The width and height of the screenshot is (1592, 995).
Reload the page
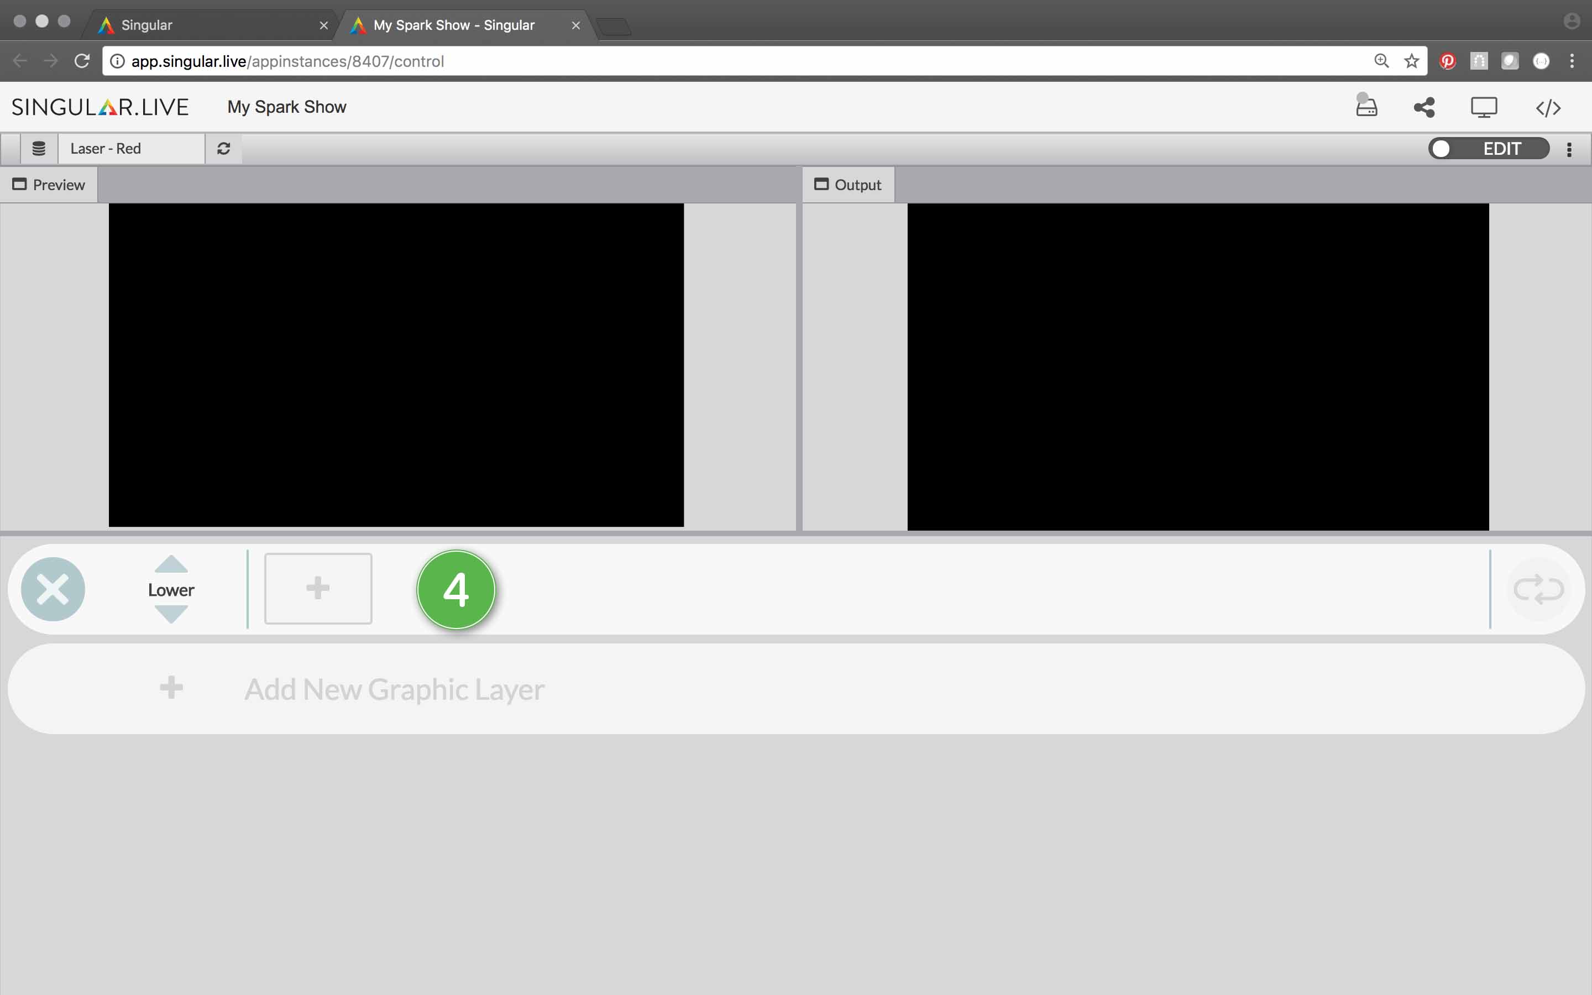[x=82, y=61]
